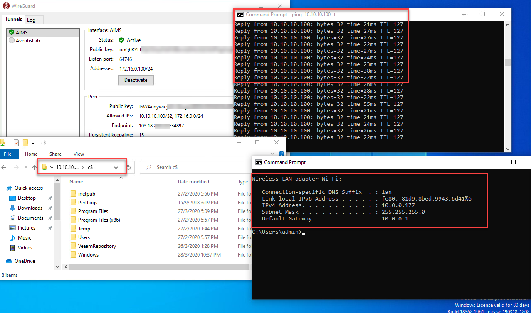Image resolution: width=531 pixels, height=313 pixels.
Task: Open the address bar dropdown chevron
Action: coord(116,167)
